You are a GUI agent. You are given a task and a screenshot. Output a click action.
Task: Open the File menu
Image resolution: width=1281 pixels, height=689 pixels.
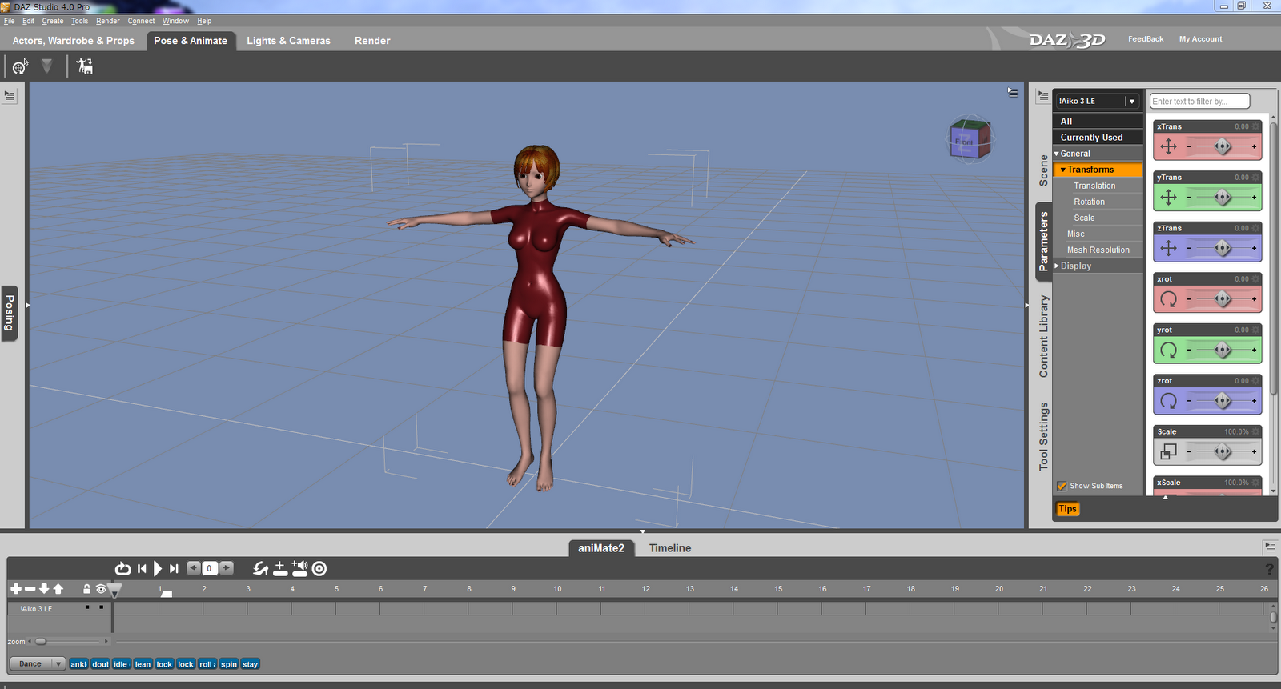pos(10,21)
